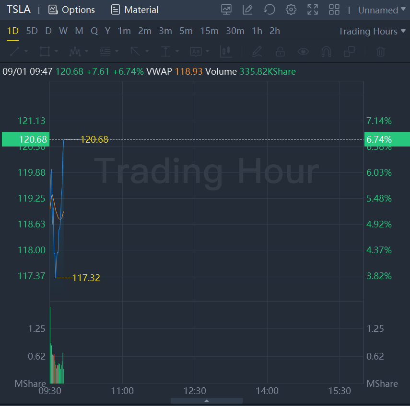Open the multi-chart grid layout icon
This screenshot has width=410, height=406.
click(x=334, y=10)
